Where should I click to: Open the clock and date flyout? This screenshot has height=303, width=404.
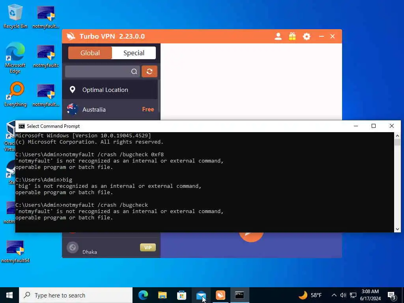click(370, 295)
